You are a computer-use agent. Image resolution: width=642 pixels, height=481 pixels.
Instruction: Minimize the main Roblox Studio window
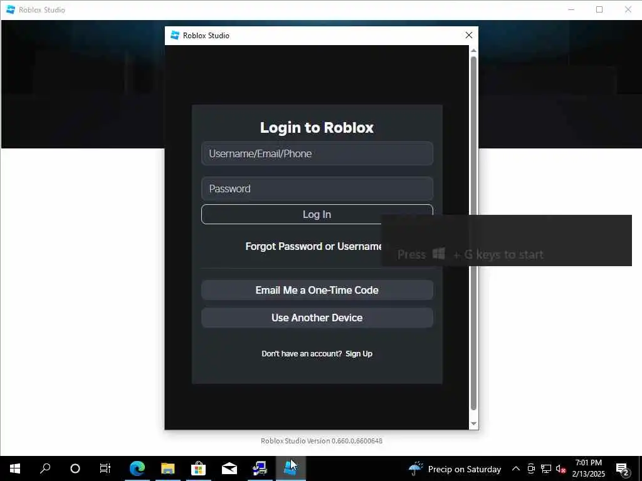[x=571, y=9]
